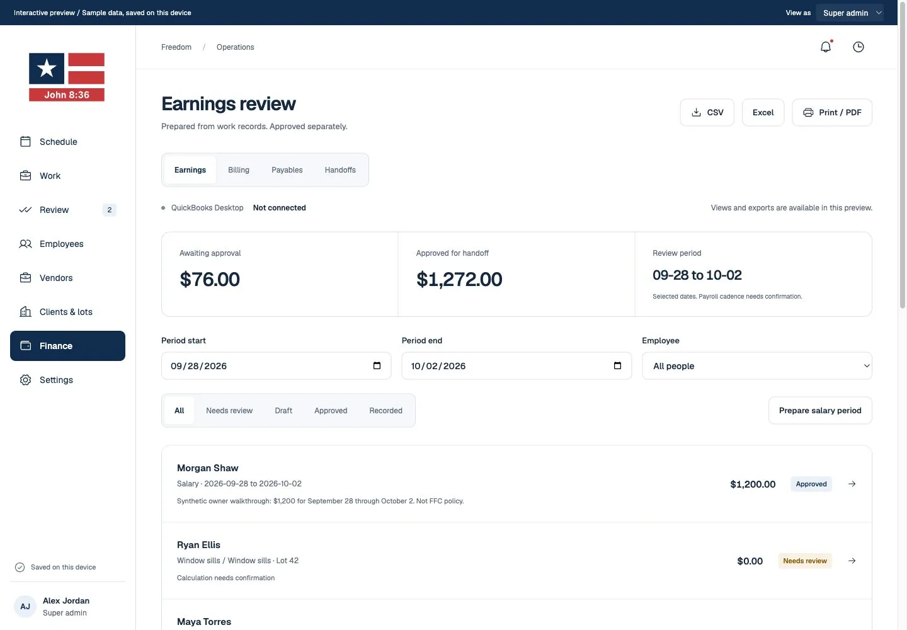Click the Earnings review heading
This screenshot has width=907, height=630.
(x=229, y=103)
